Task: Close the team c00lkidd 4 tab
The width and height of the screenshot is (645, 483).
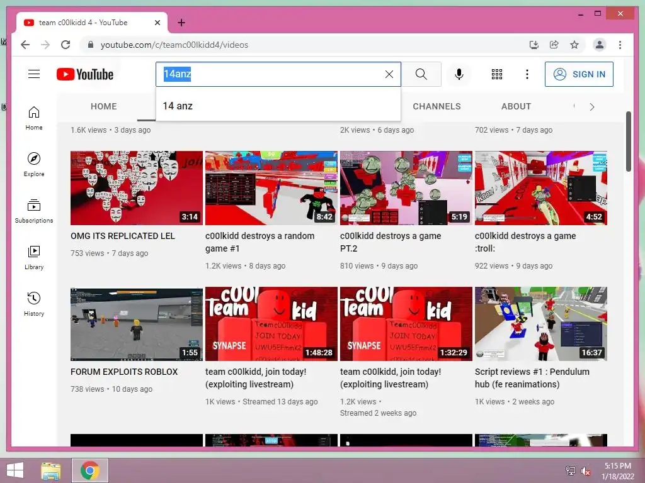Action: (157, 23)
